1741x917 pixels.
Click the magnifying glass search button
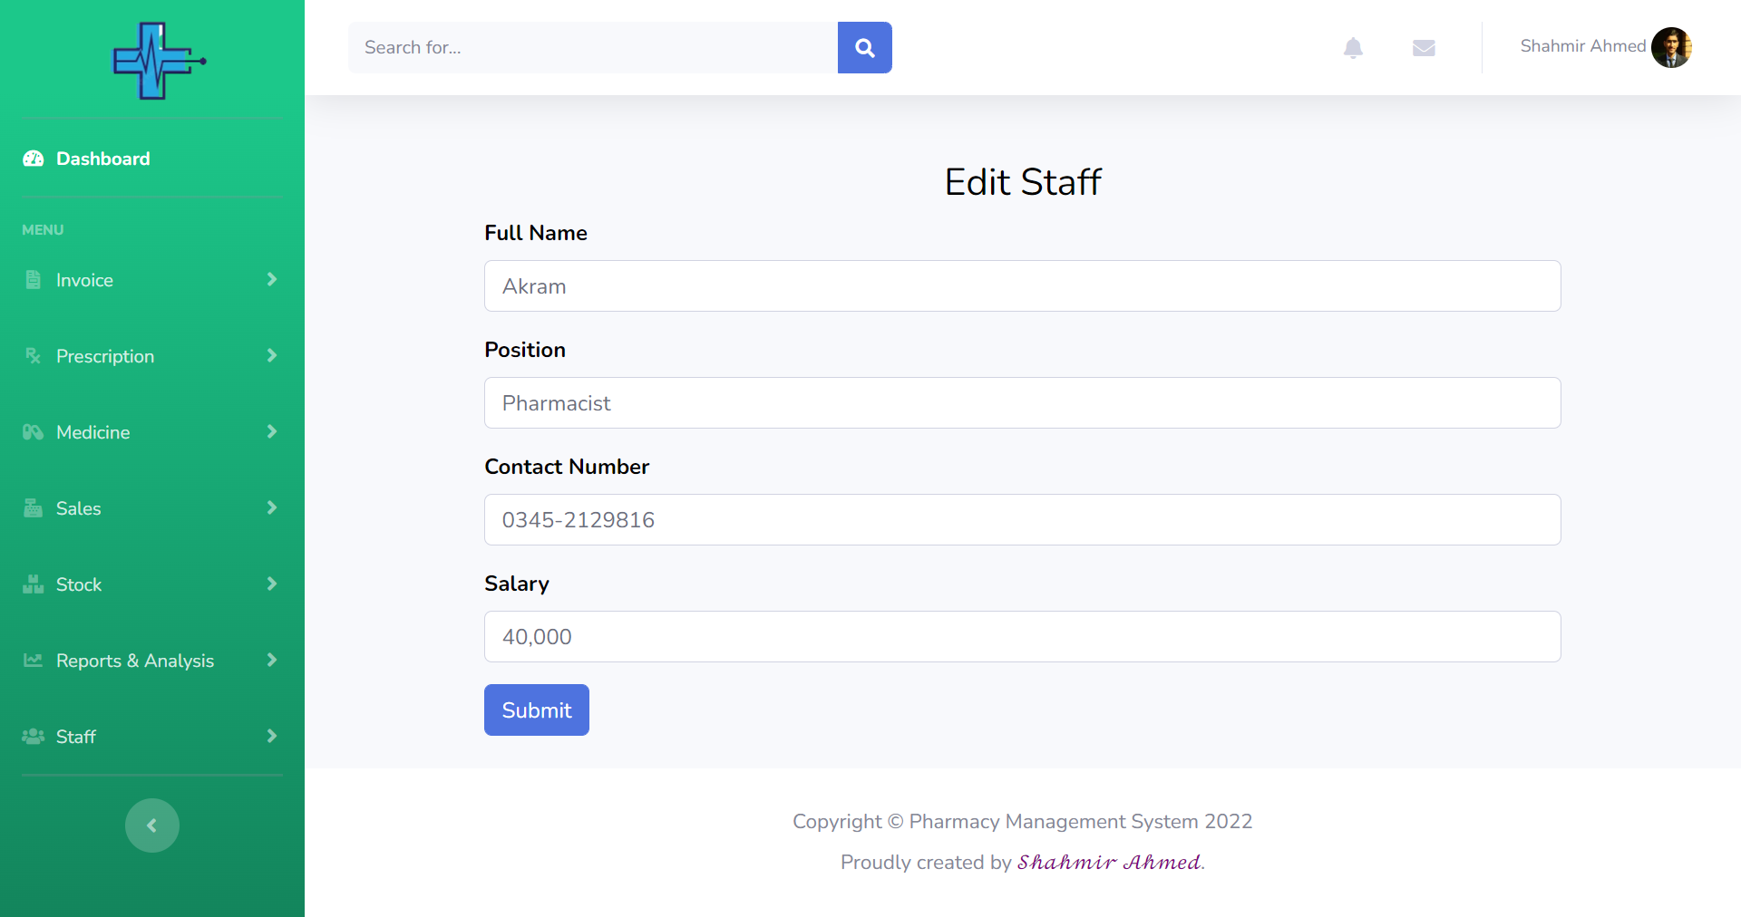coord(864,48)
